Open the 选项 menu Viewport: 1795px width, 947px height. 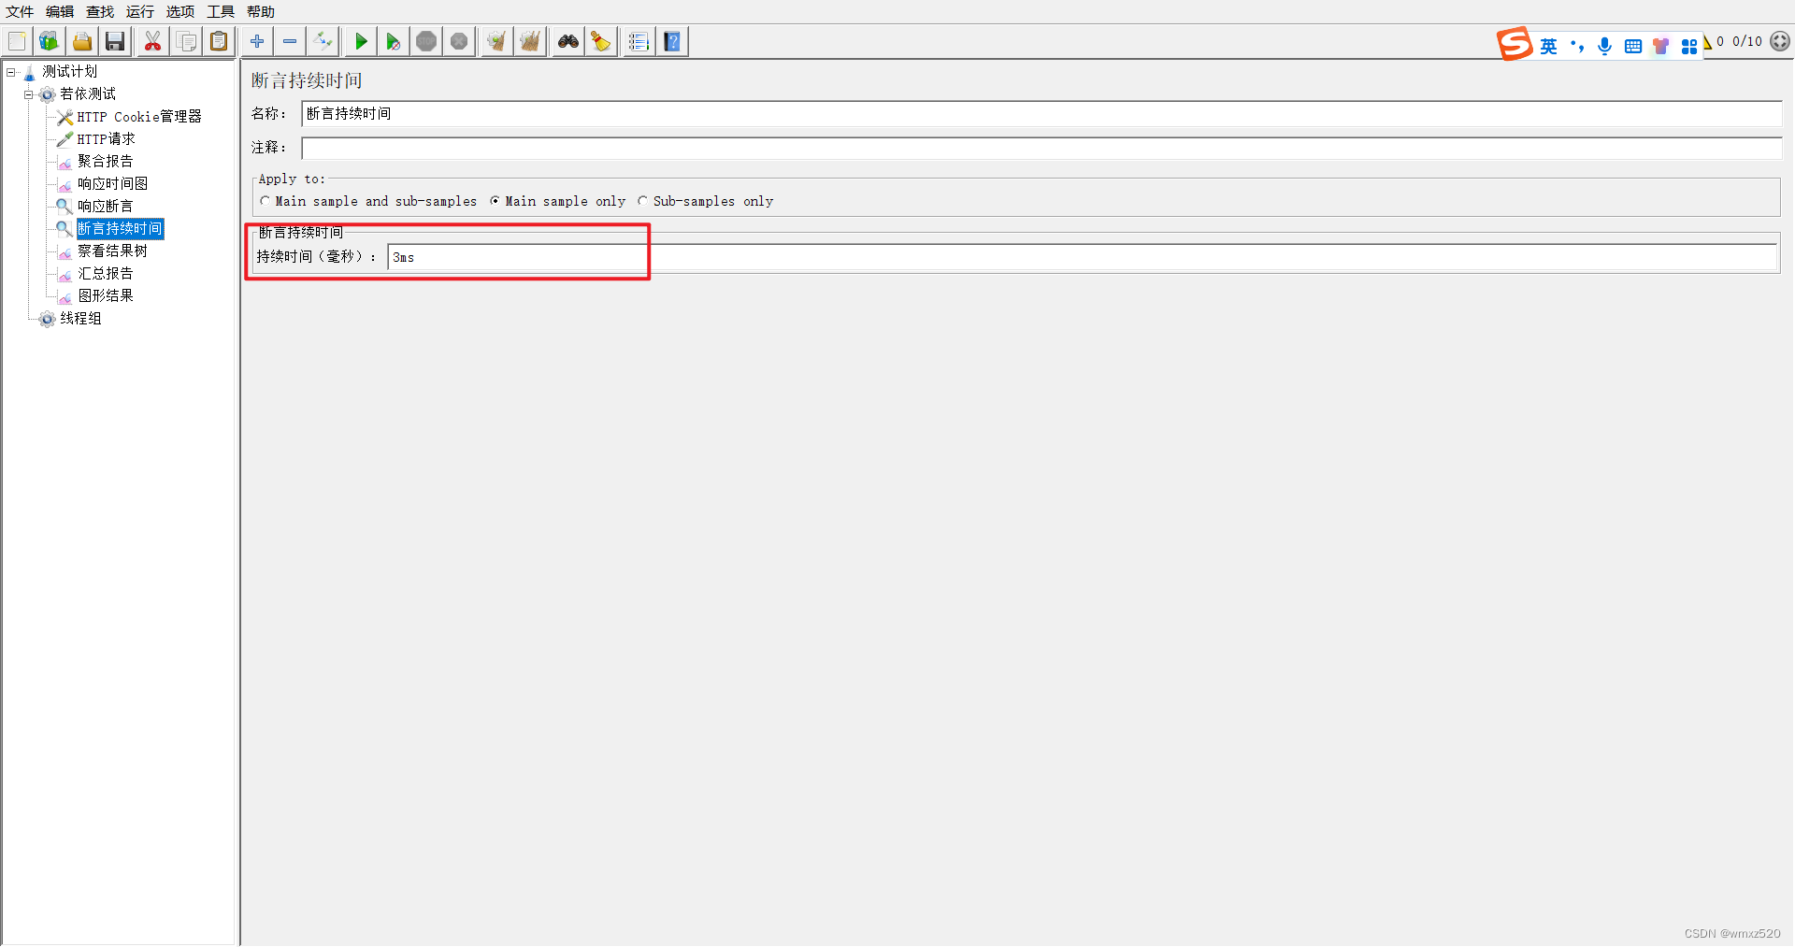pos(180,11)
